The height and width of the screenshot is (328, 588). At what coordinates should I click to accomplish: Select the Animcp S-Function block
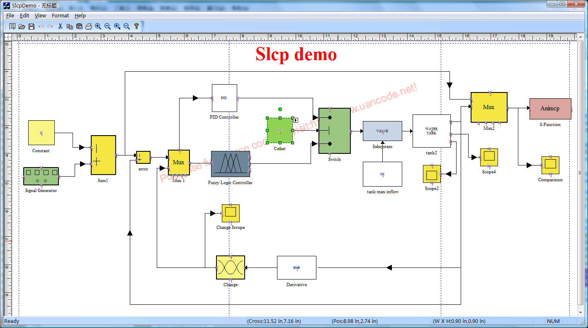coord(550,109)
